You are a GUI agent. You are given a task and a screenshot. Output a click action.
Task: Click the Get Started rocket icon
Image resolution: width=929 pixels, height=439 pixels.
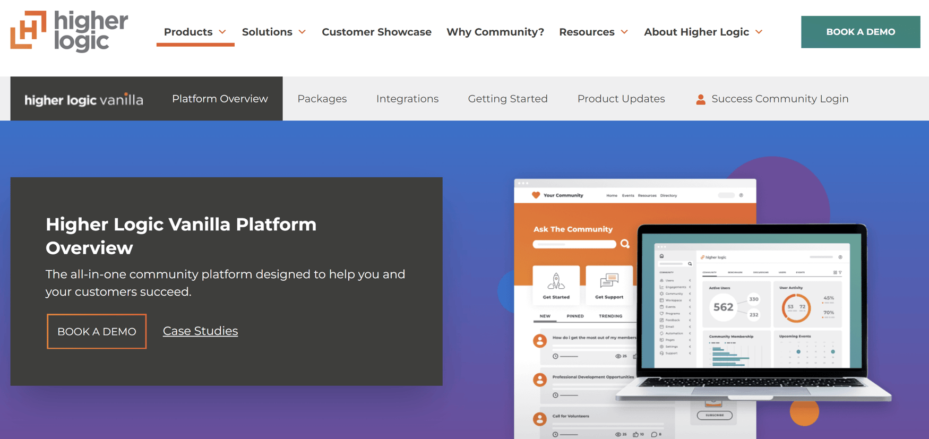[556, 281]
